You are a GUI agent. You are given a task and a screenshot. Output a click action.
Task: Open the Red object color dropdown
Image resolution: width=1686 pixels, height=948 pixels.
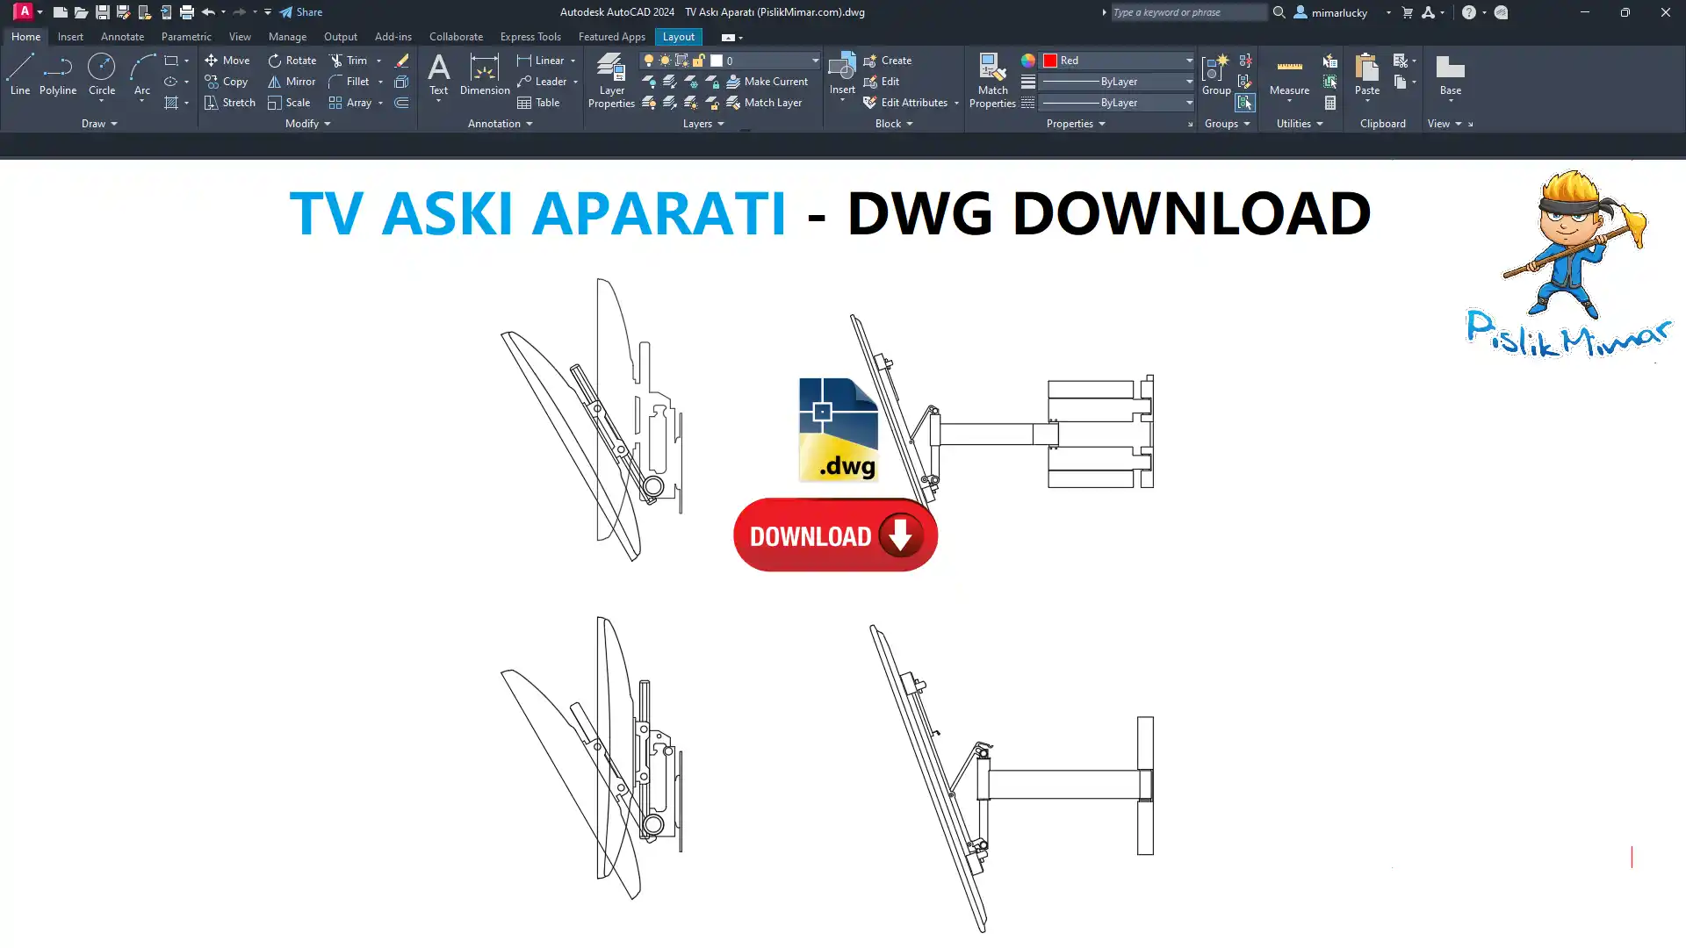click(1189, 61)
